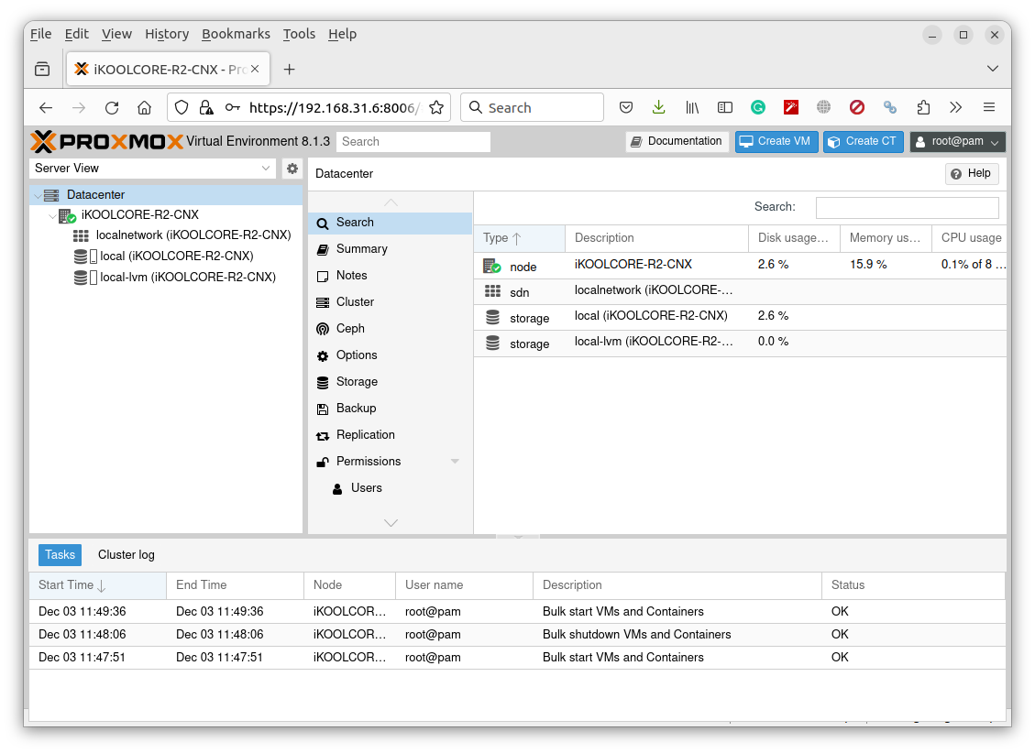The height and width of the screenshot is (753, 1035).
Task: Open the list all tabs view icon
Action: coord(42,70)
